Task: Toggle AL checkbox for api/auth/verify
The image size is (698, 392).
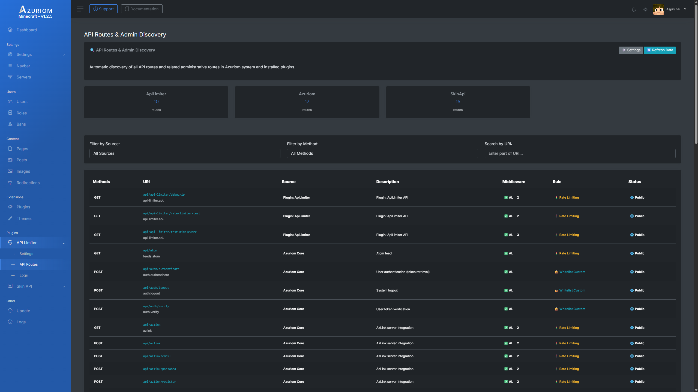Action: 506,309
